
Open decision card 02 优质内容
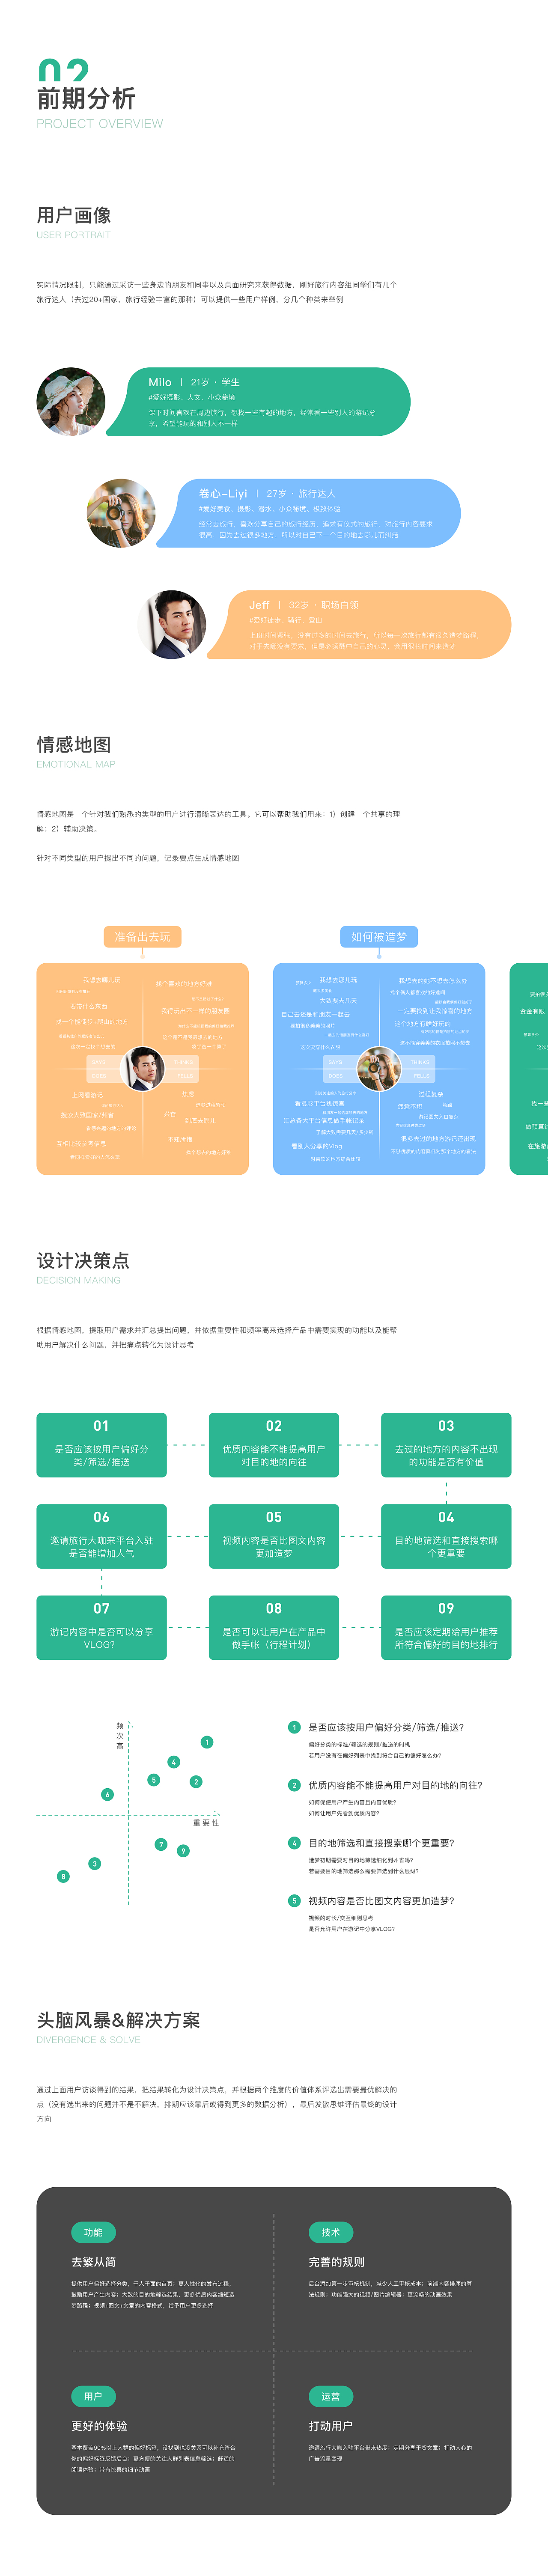click(x=274, y=1445)
